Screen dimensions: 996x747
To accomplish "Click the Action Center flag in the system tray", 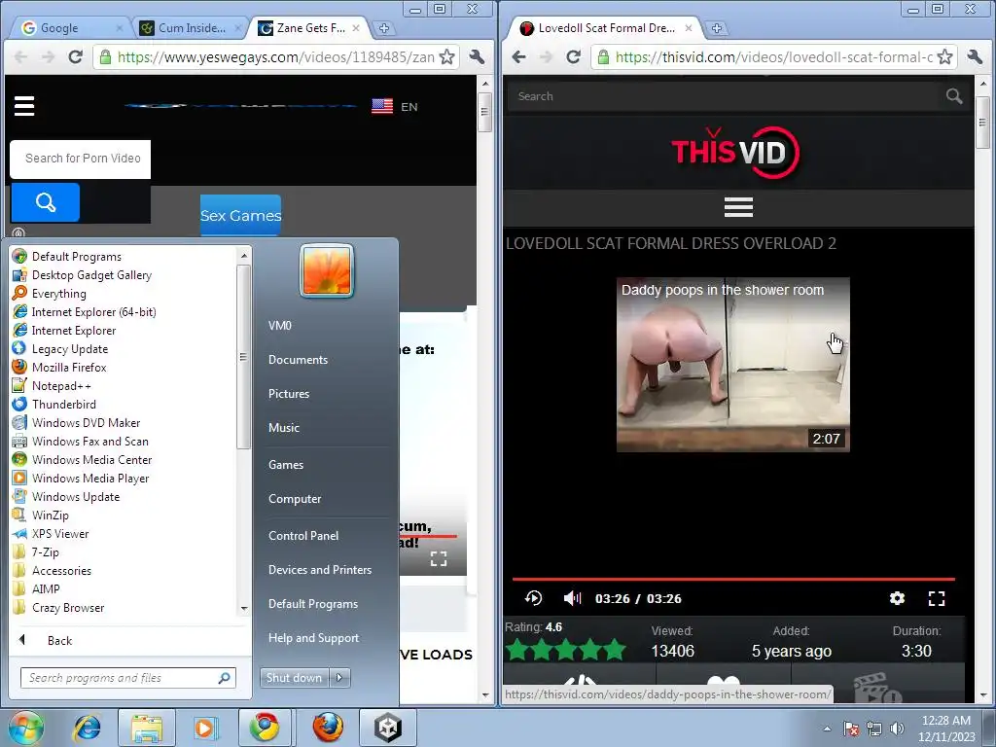I will (851, 729).
